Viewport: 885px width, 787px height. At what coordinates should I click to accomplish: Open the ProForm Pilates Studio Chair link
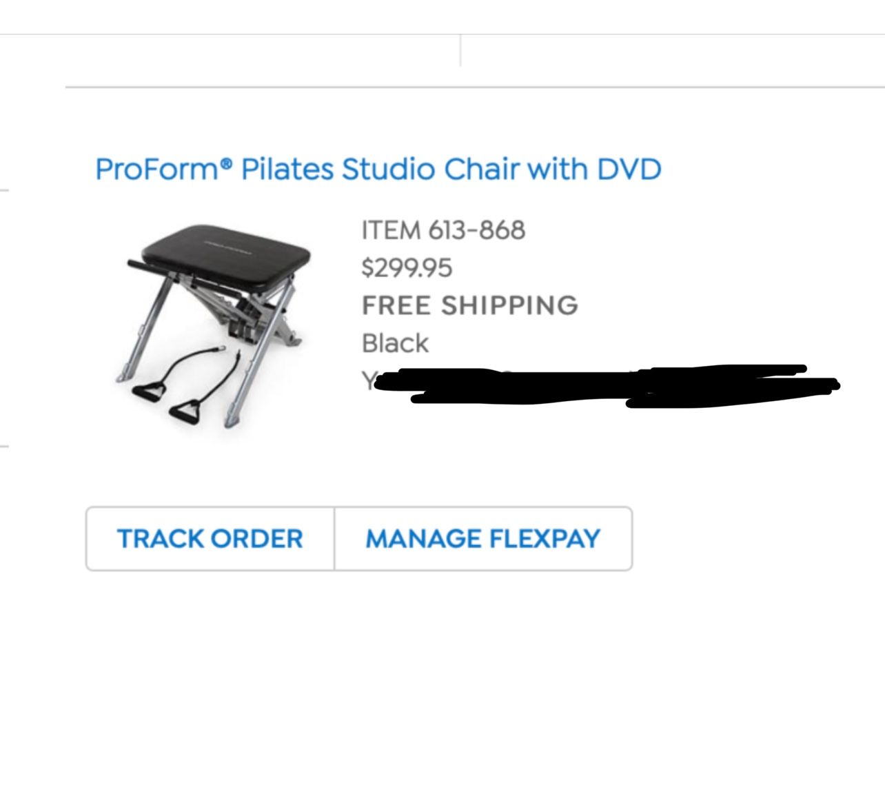pyautogui.click(x=378, y=170)
